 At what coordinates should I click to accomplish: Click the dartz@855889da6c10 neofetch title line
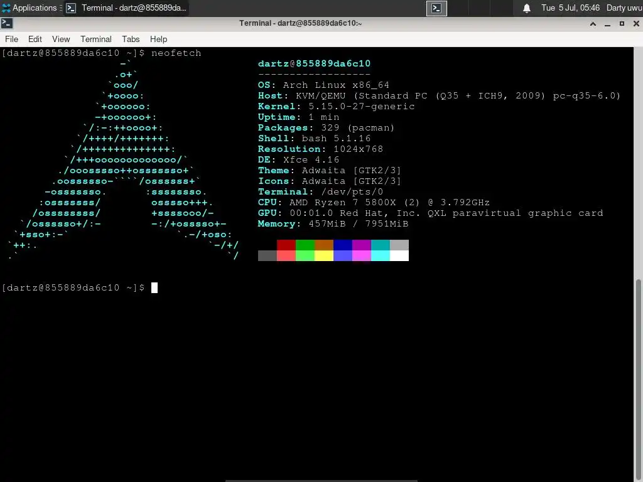[314, 63]
